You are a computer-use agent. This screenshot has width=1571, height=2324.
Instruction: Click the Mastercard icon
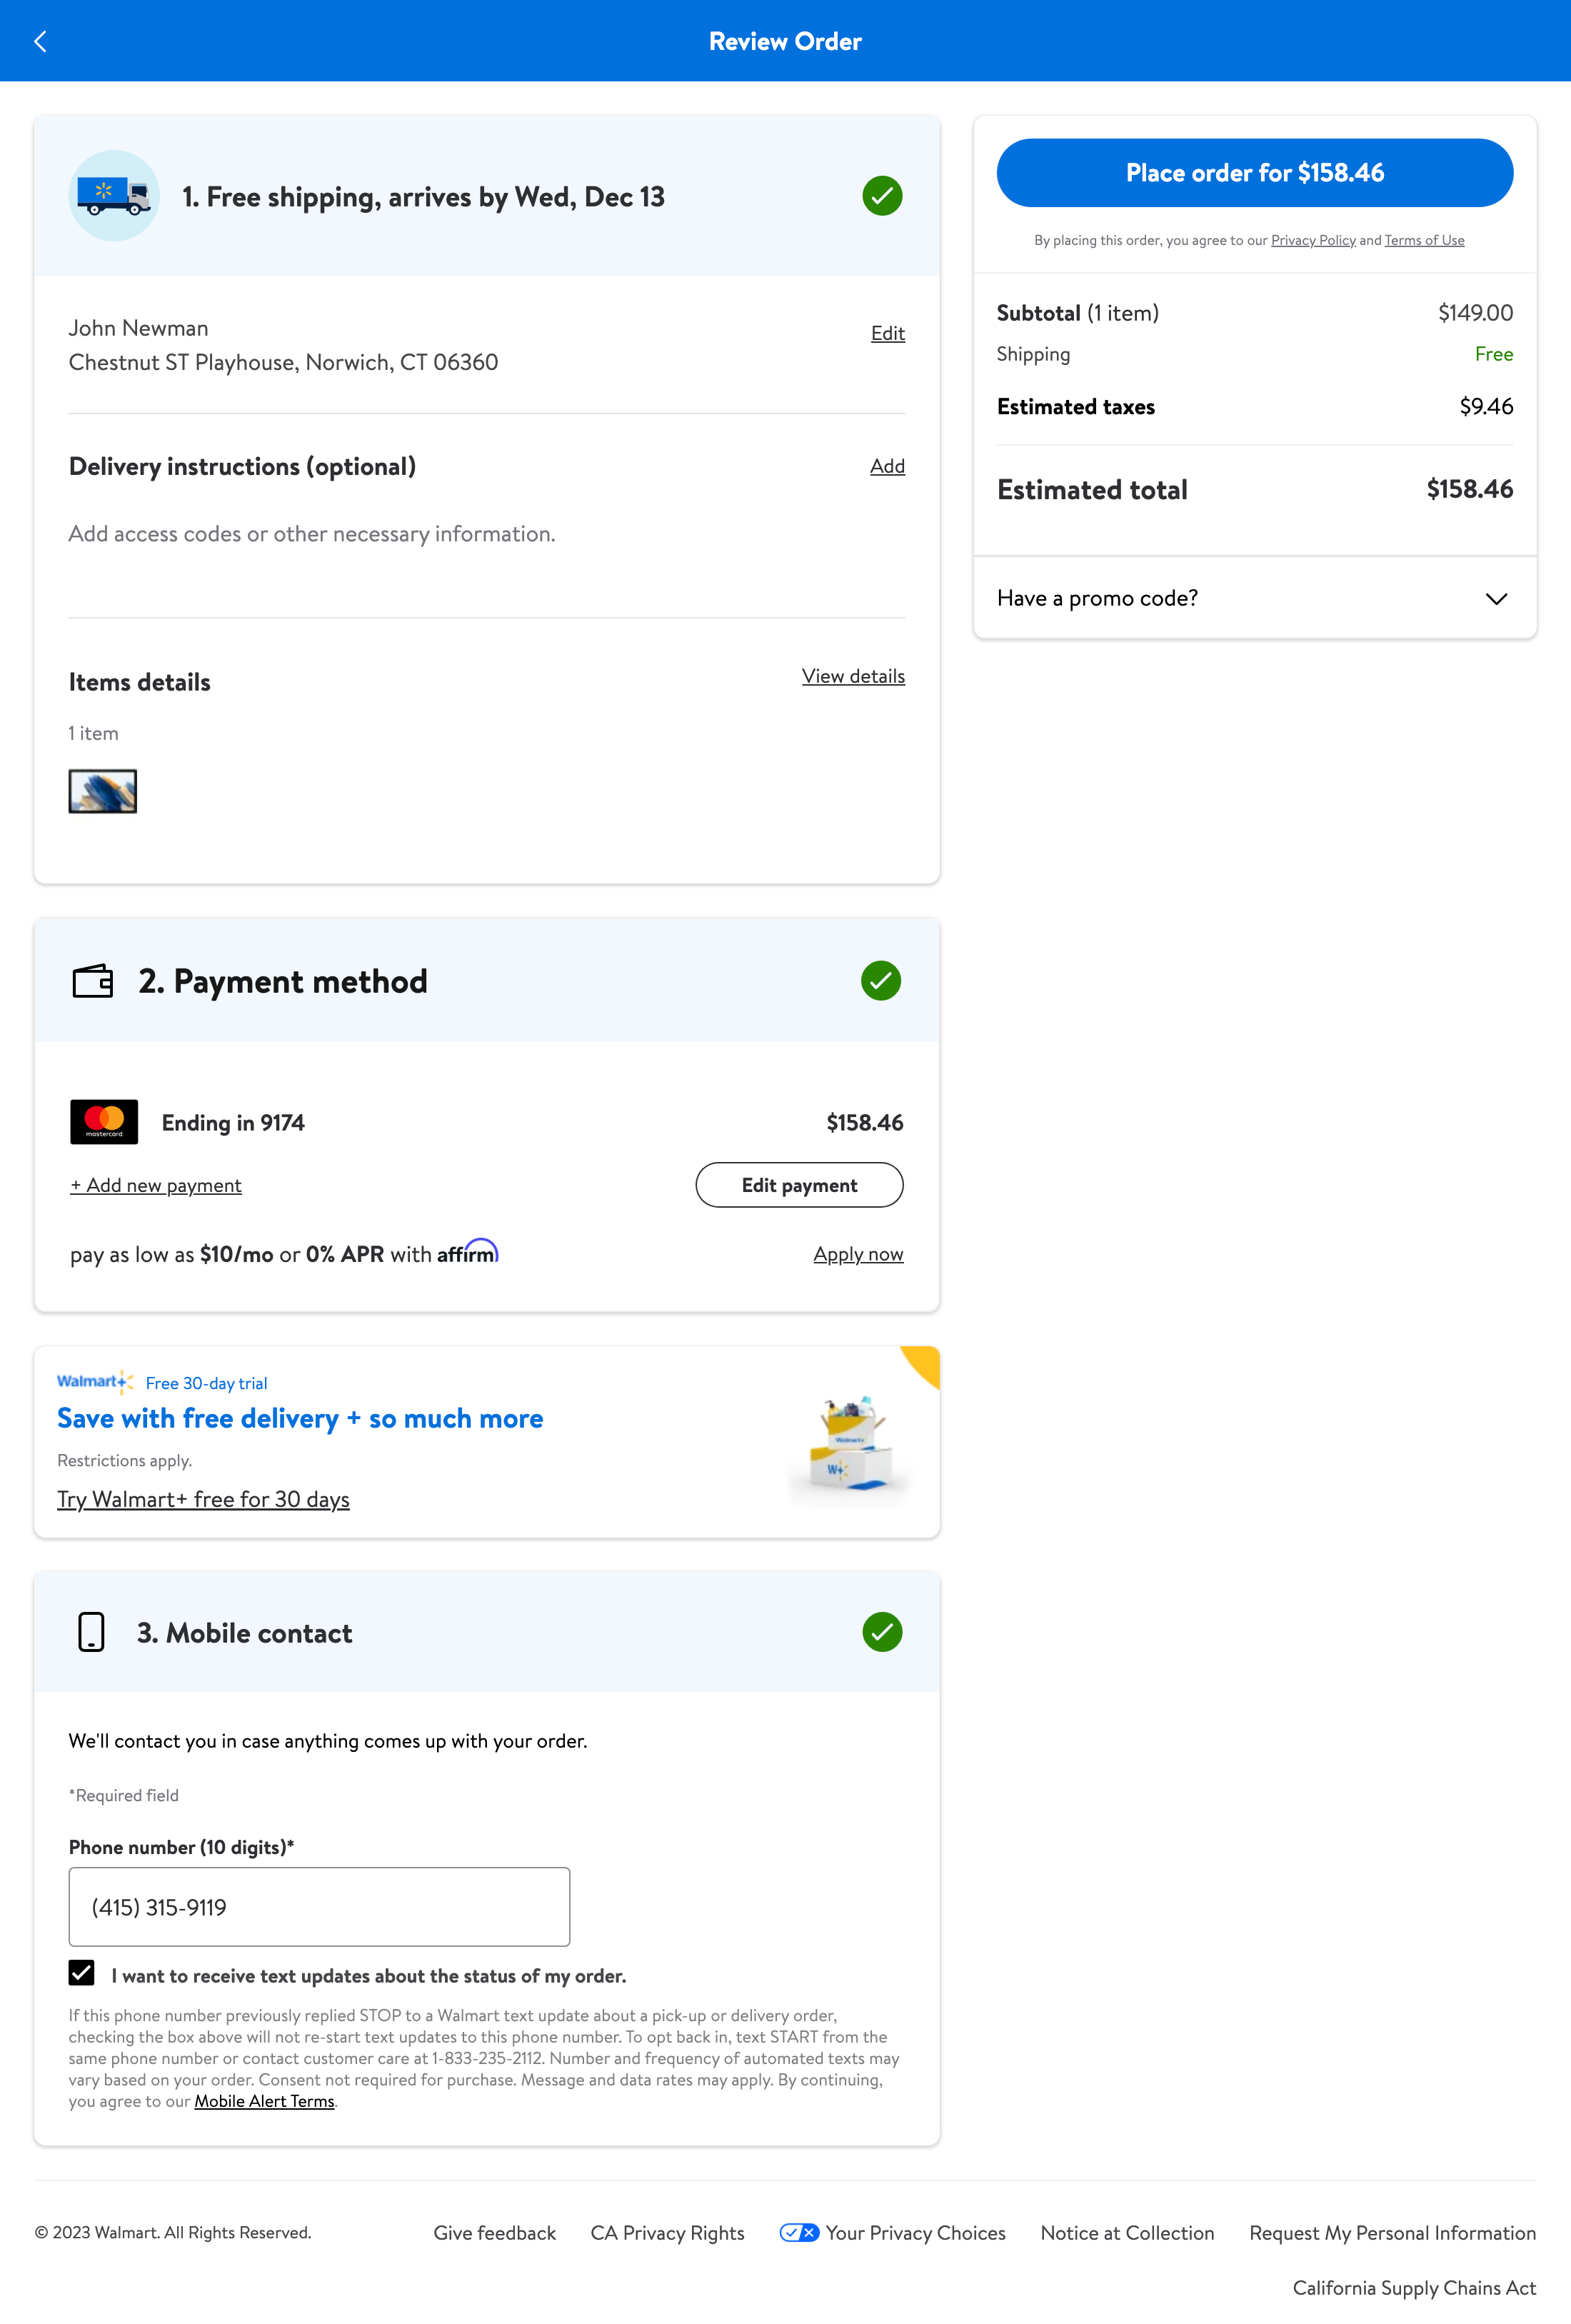(x=103, y=1121)
